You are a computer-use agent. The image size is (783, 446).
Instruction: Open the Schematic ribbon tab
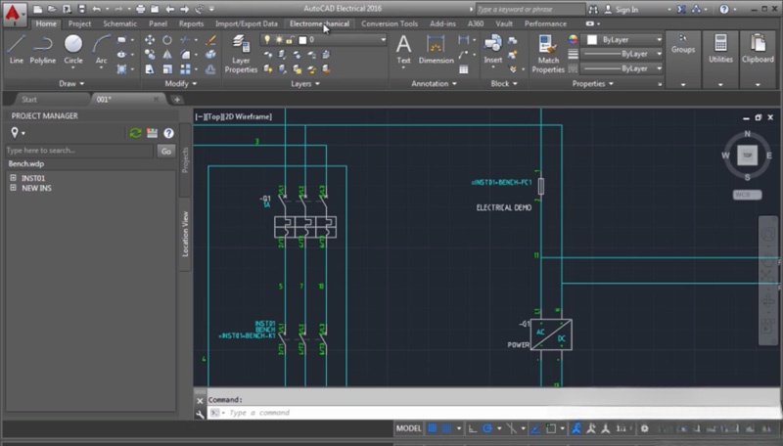[x=119, y=23]
